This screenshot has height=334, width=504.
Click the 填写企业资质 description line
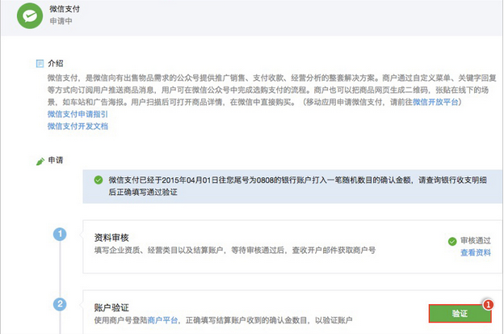(235, 250)
